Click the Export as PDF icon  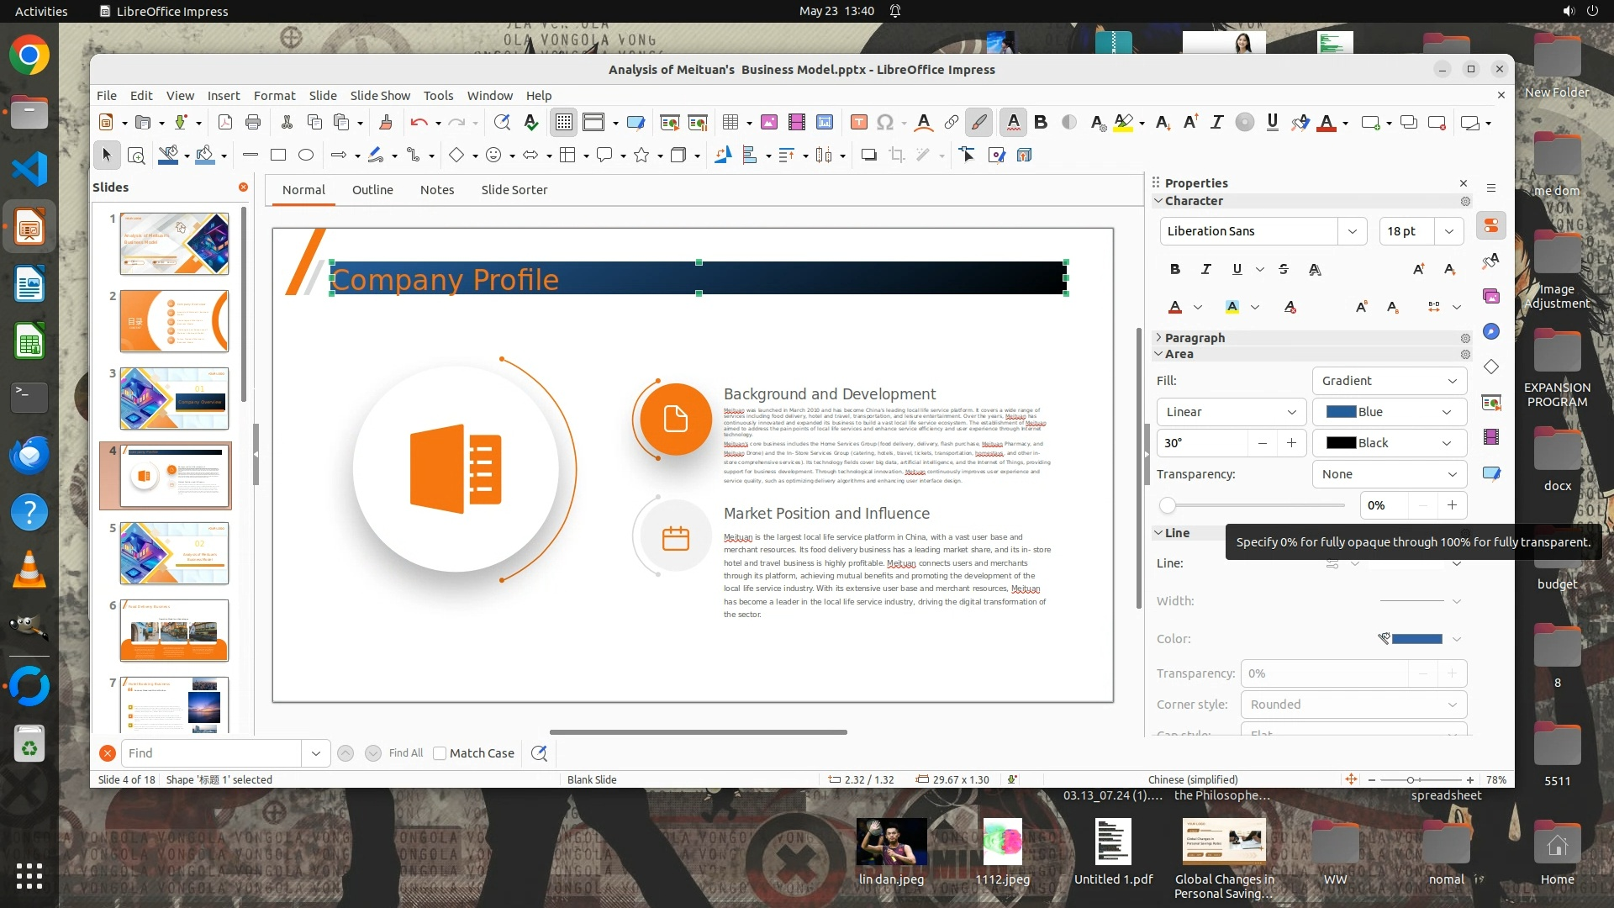225,123
